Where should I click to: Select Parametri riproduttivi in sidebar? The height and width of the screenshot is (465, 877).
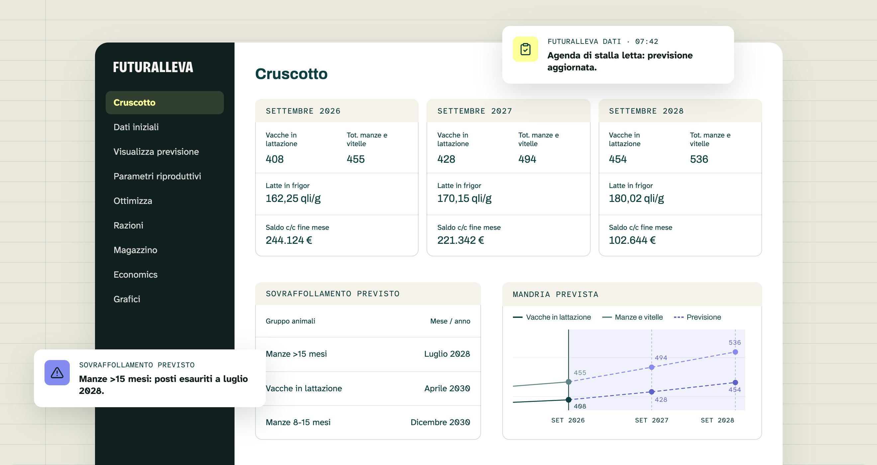157,176
